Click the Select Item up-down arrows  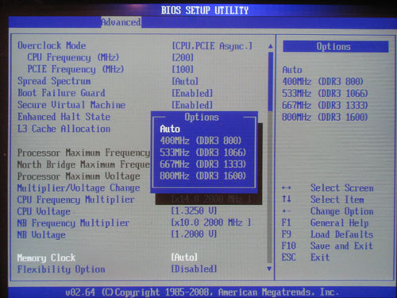point(287,199)
